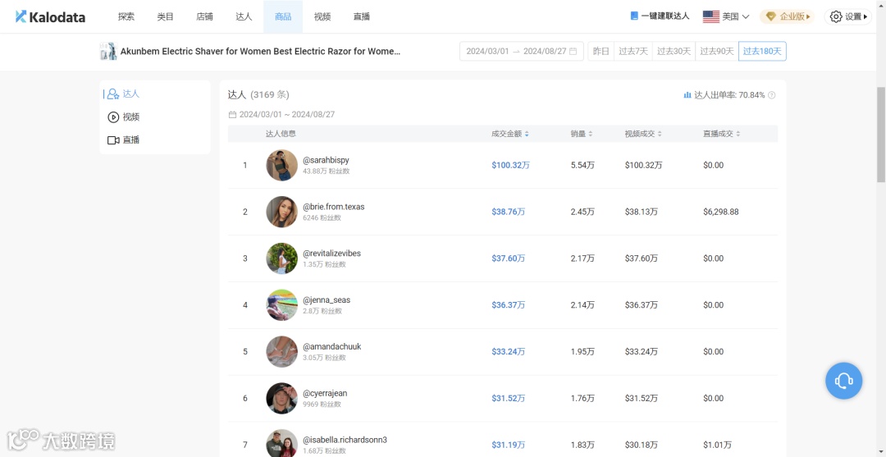Open @jenna_seas avatar
Image resolution: width=886 pixels, height=457 pixels.
point(282,305)
